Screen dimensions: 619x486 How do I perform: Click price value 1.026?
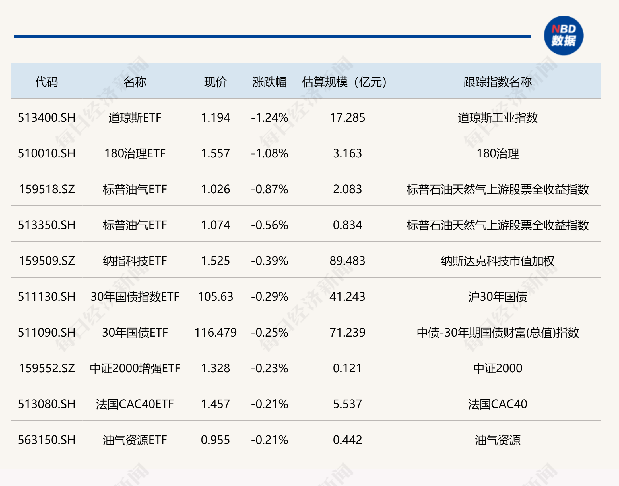215,189
